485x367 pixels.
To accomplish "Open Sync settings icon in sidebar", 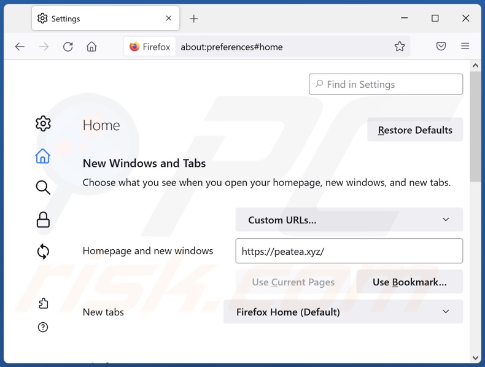I will point(43,251).
